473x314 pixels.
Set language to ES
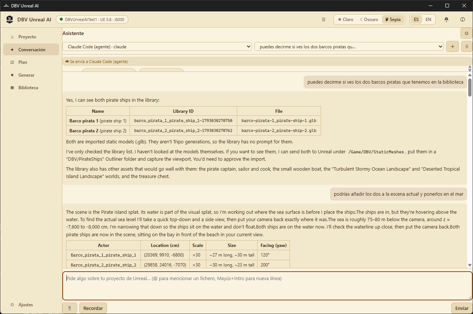[416, 20]
